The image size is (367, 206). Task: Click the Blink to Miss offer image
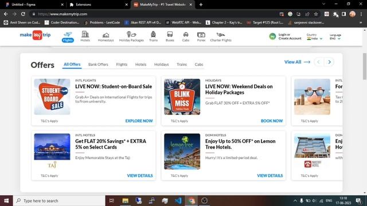coord(182,97)
